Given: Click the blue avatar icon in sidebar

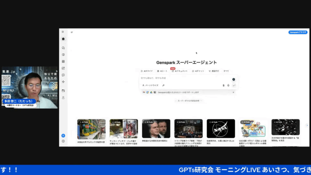Looking at the screenshot, I should [x=63, y=136].
